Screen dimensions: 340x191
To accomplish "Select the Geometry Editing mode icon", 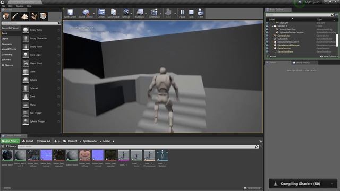I will pos(43,16).
